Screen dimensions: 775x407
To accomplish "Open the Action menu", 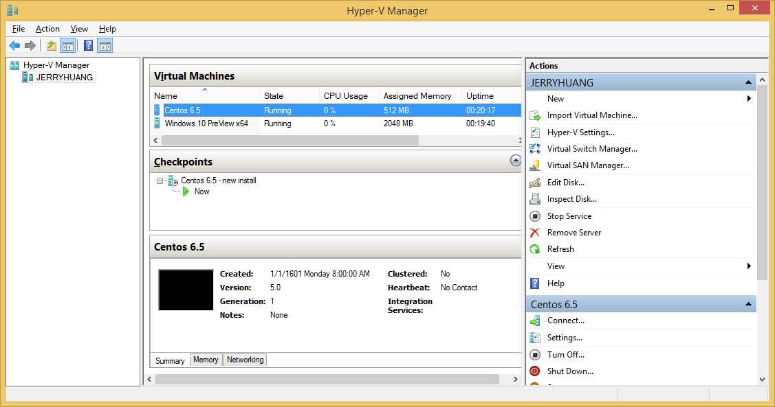I will tap(47, 29).
